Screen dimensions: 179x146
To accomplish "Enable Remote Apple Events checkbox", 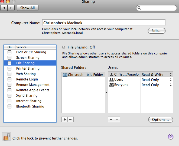I will point(9,90).
